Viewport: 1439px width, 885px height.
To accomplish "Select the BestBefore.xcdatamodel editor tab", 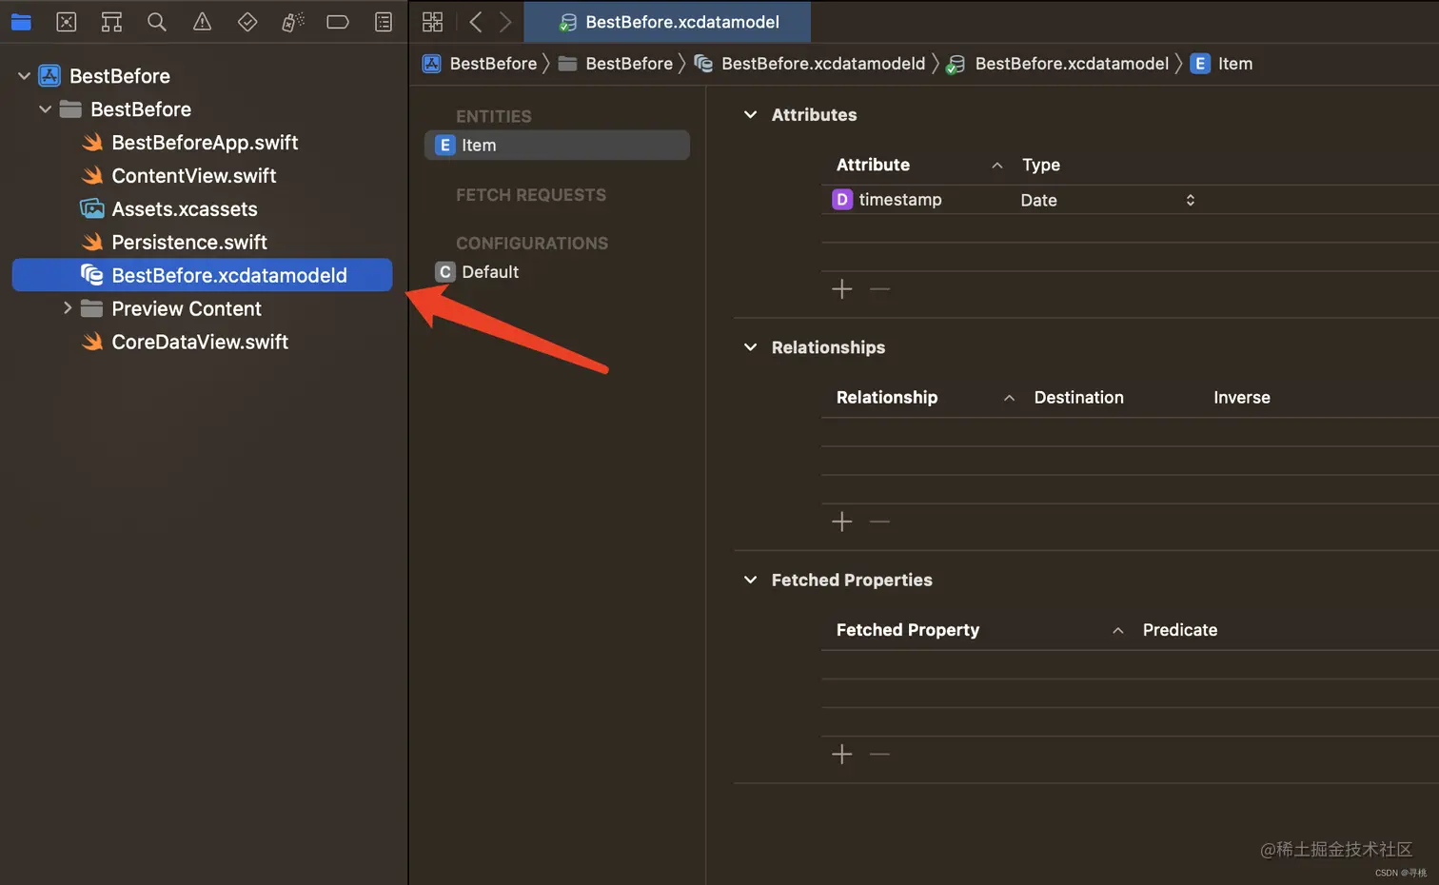I will coord(668,22).
